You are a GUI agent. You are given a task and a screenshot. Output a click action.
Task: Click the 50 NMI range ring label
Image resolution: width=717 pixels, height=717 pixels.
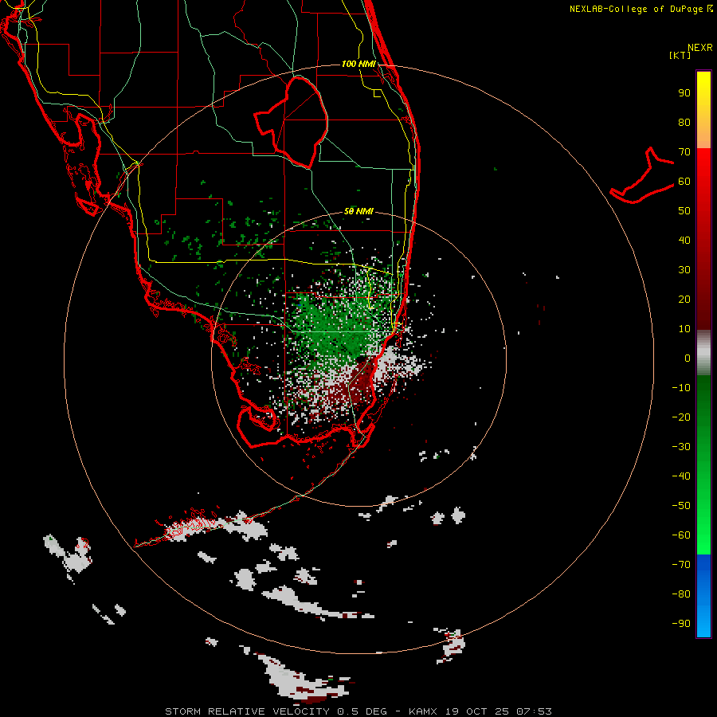[x=358, y=211]
